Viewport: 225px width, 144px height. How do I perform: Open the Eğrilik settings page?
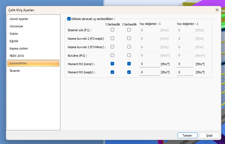pos(14,41)
